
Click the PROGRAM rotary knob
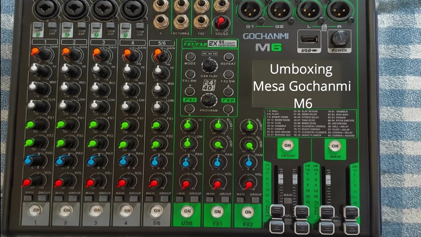pyautogui.click(x=208, y=100)
